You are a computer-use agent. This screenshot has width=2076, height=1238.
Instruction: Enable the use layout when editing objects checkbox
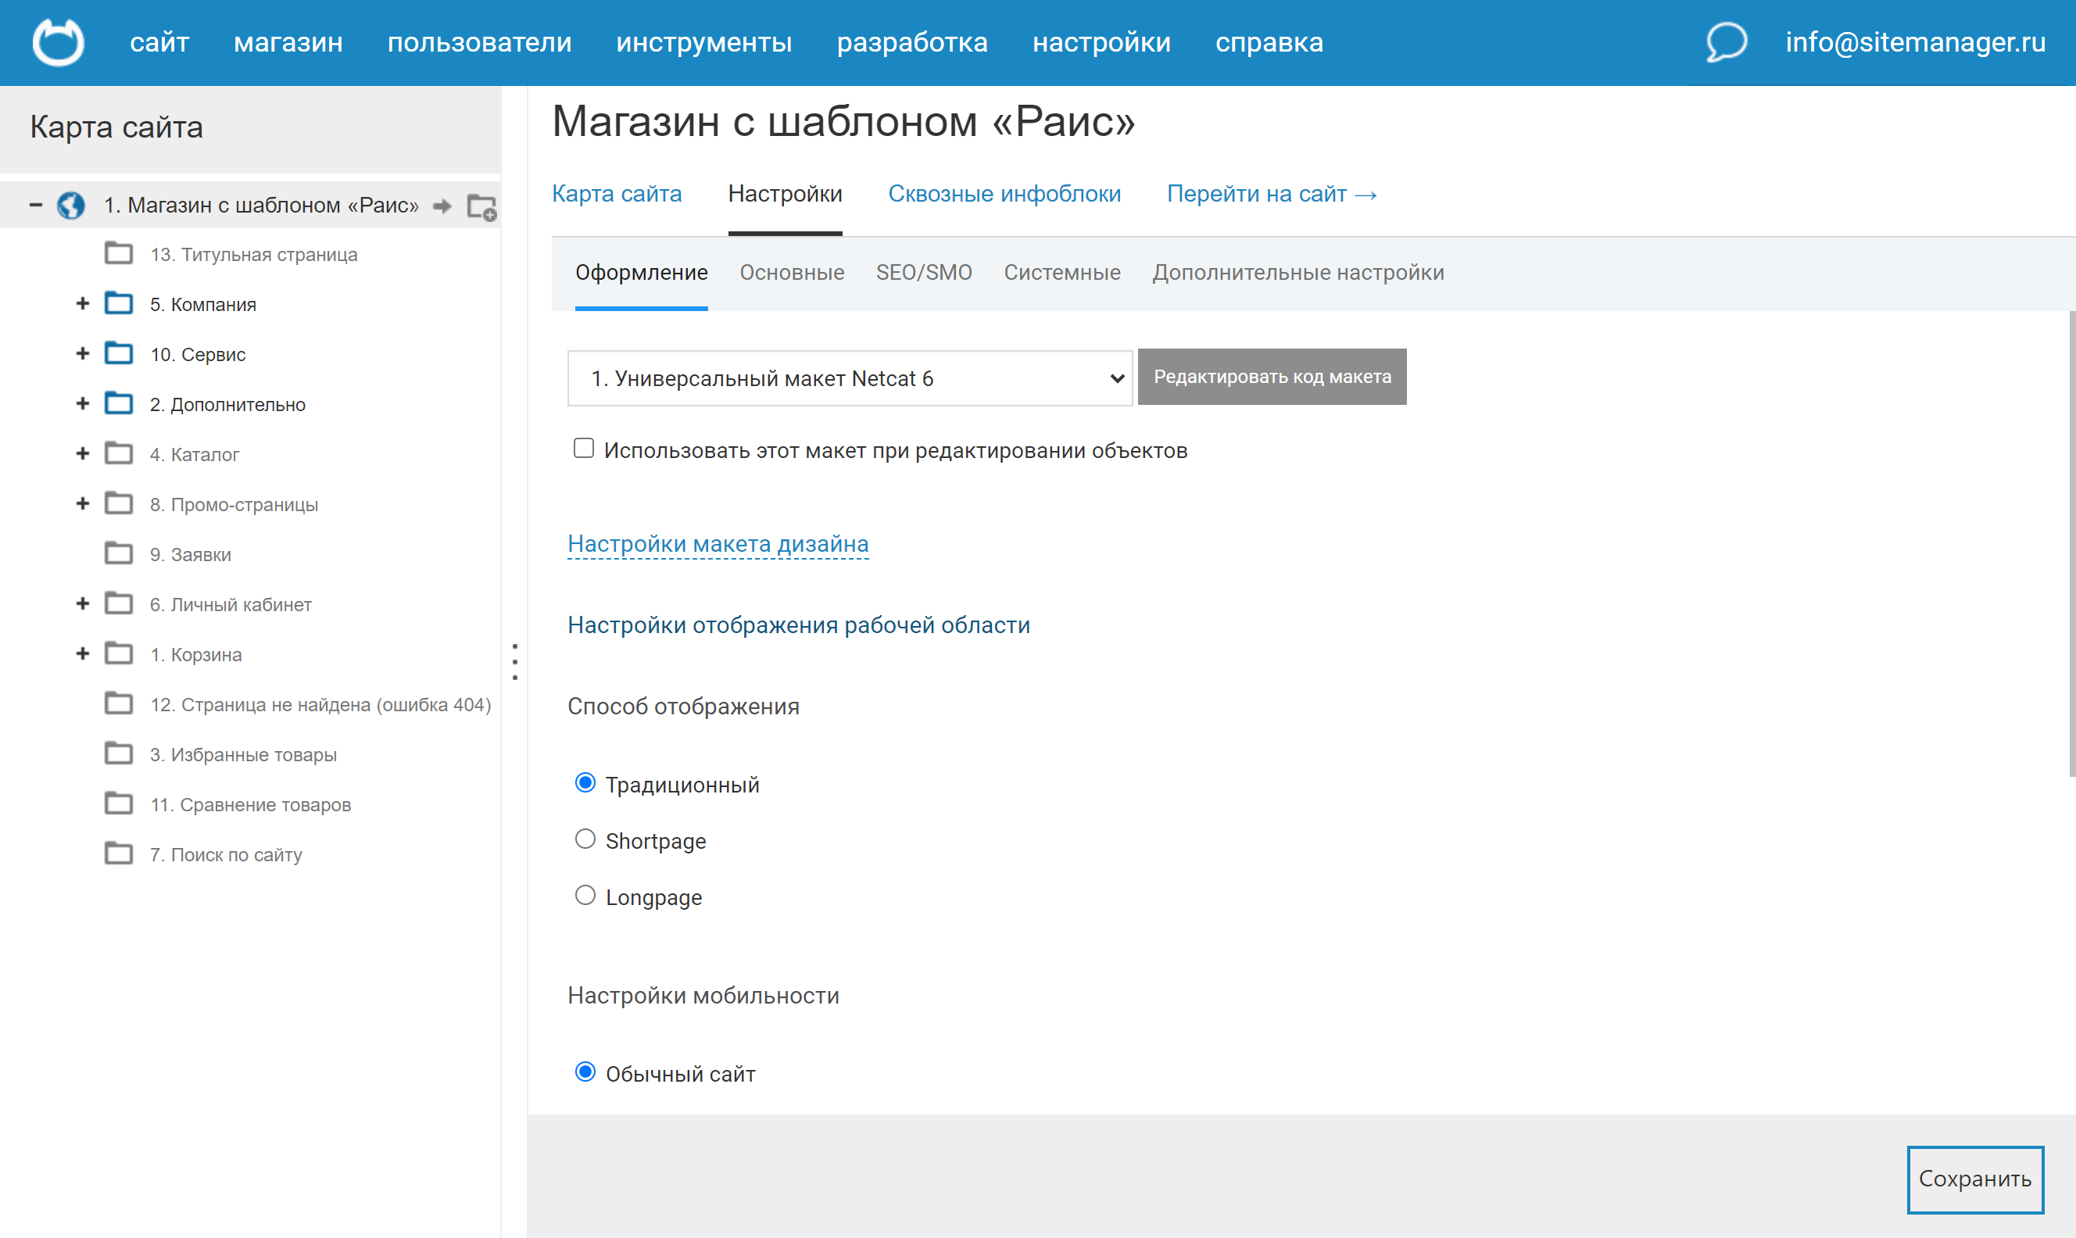point(584,449)
